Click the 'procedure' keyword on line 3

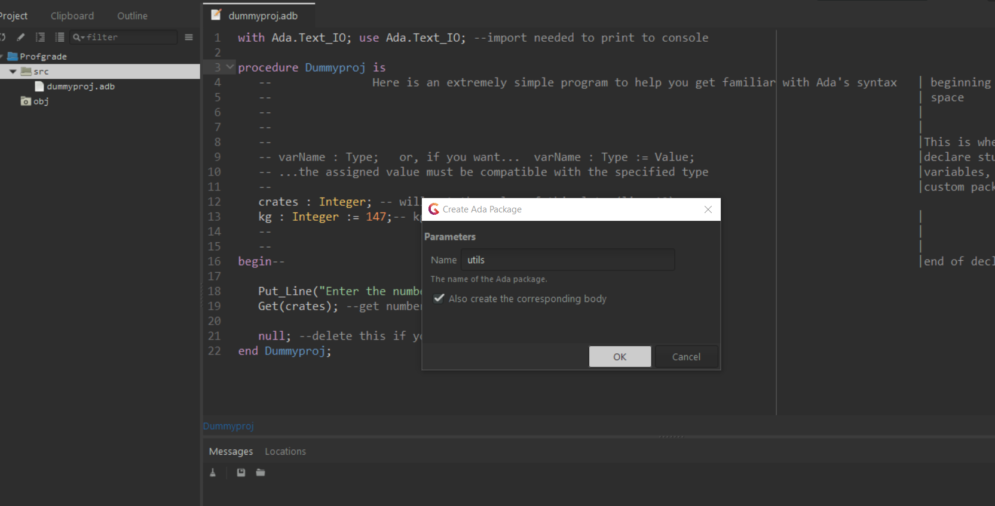(268, 67)
